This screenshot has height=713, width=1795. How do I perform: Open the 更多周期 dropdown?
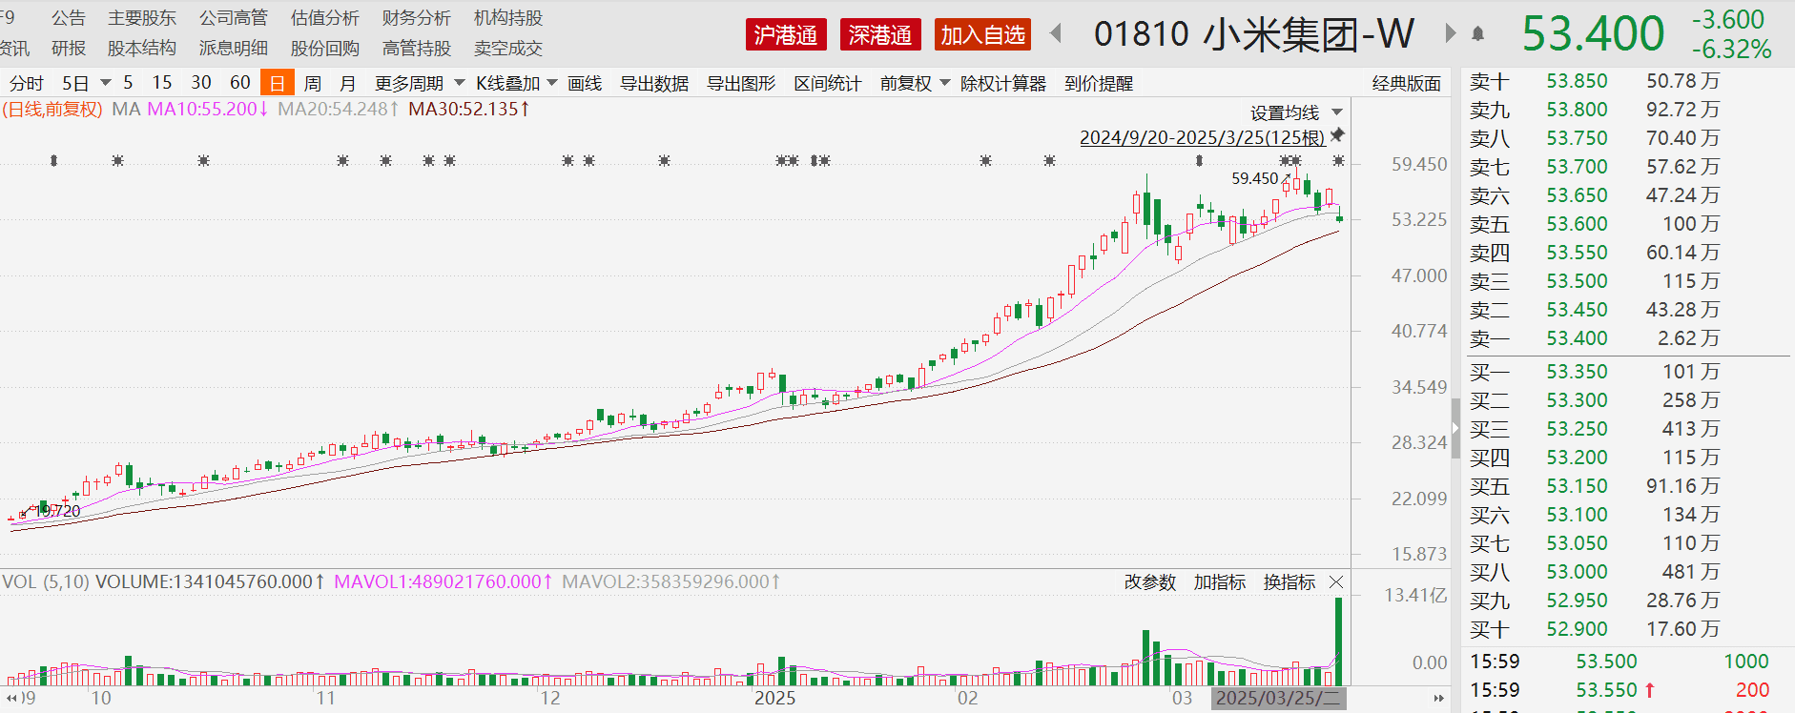coord(420,83)
